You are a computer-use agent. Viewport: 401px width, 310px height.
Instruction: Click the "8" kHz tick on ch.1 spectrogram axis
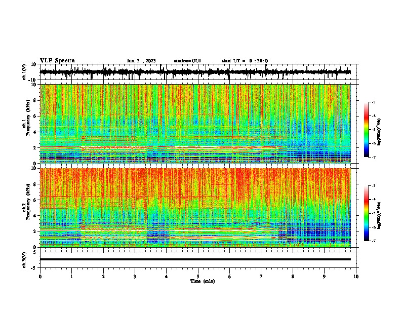pos(35,100)
